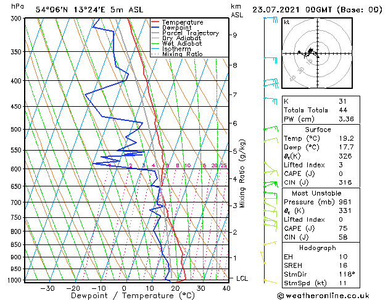Click the StmDir value in Hodograph table
Viewport: 388px width, 300px height.
click(x=347, y=274)
